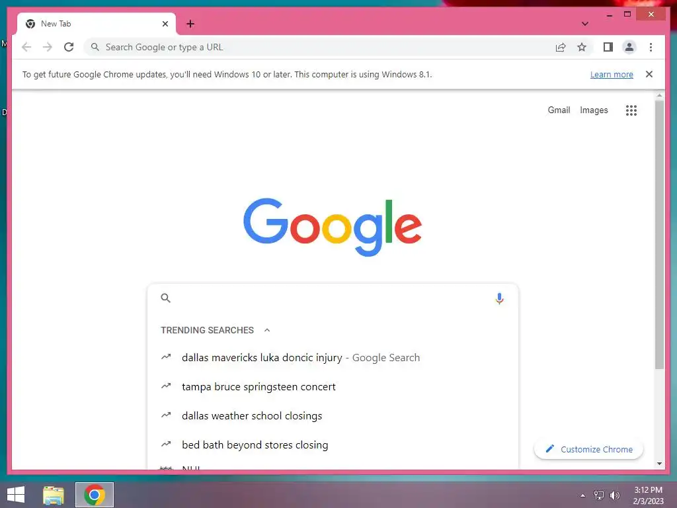Click the page vertical scrollbar thumb
Viewport: 677px width, 508px height.
coord(659,234)
